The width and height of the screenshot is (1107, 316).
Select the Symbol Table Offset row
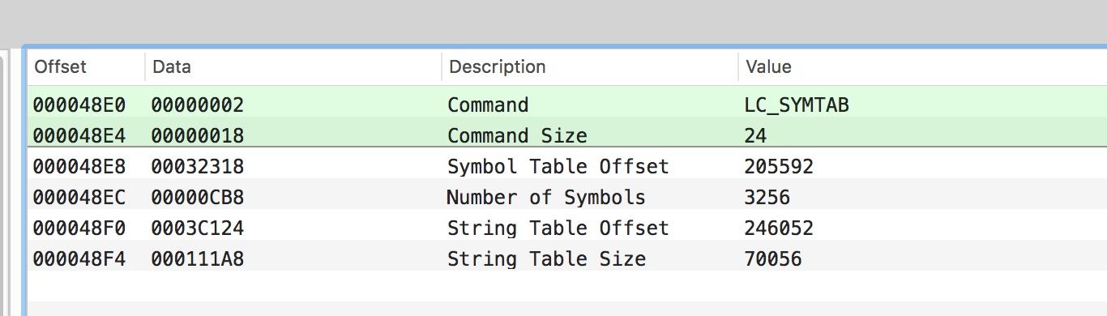(x=567, y=166)
